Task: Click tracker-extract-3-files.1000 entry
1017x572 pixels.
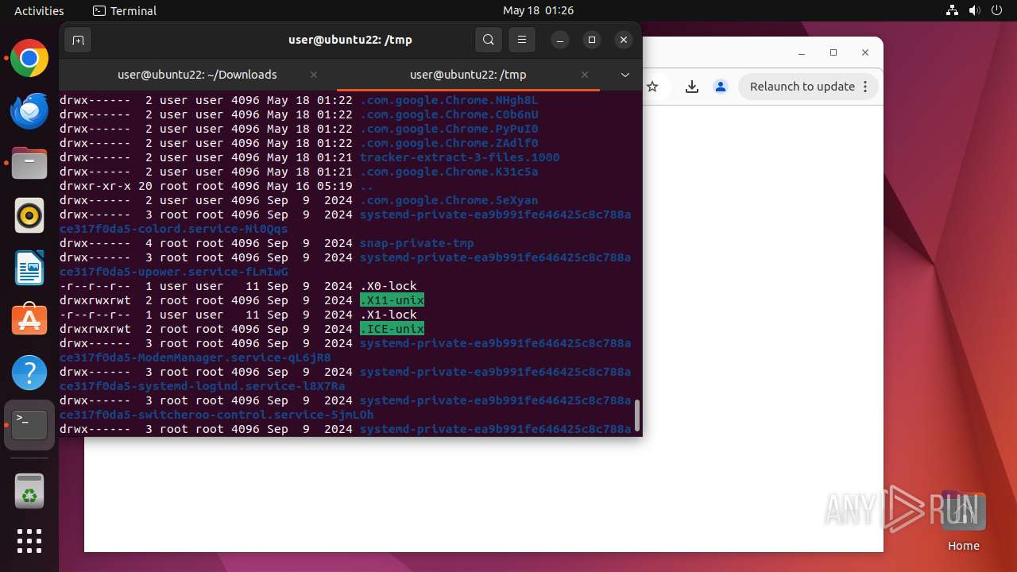Action: click(x=460, y=157)
